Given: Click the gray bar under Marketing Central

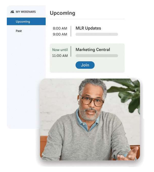Looking at the screenshot, I should (x=97, y=56).
